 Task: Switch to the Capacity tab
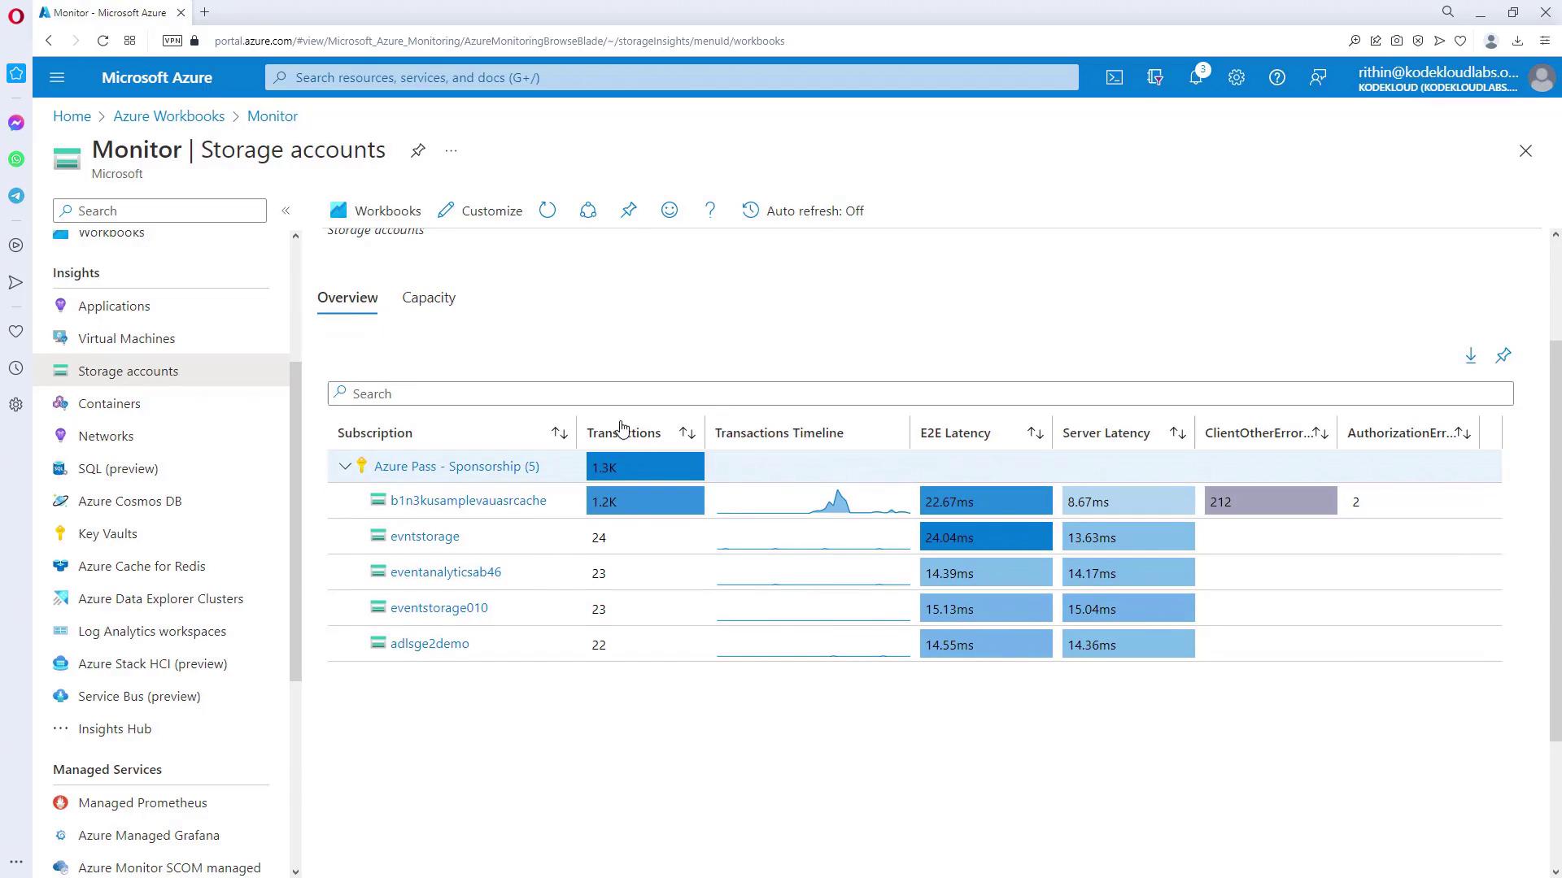429,298
